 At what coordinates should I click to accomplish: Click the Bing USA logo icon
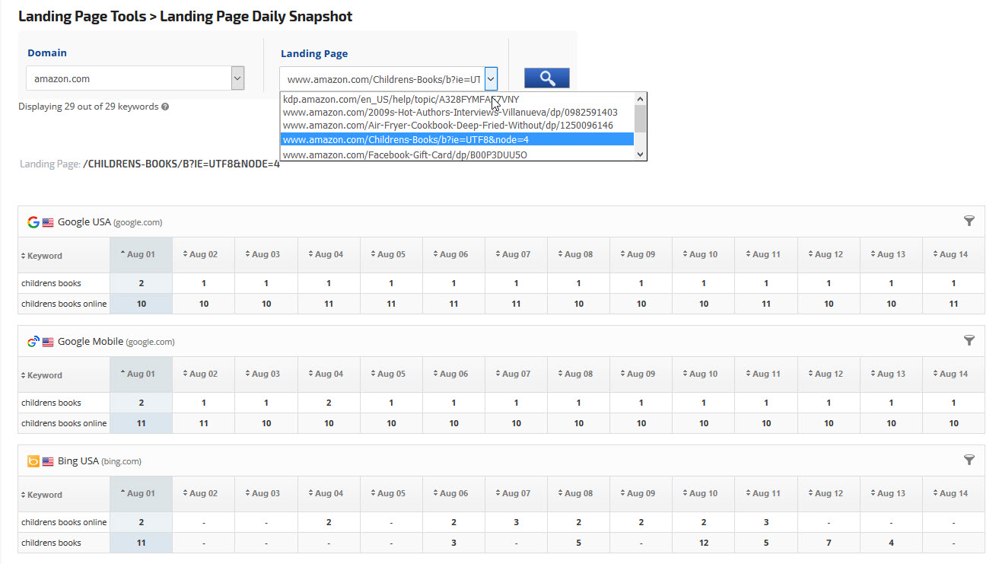coord(33,461)
